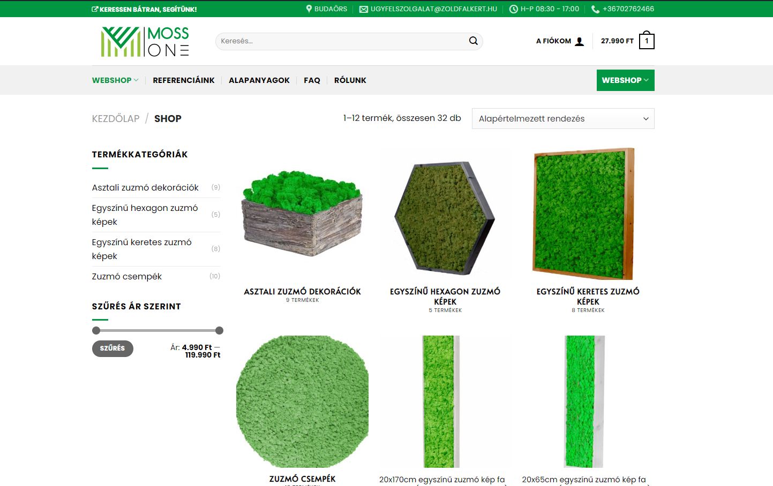773x486 pixels.
Task: Expand the WEBSHOP menu in navigation bar
Action: pos(115,80)
